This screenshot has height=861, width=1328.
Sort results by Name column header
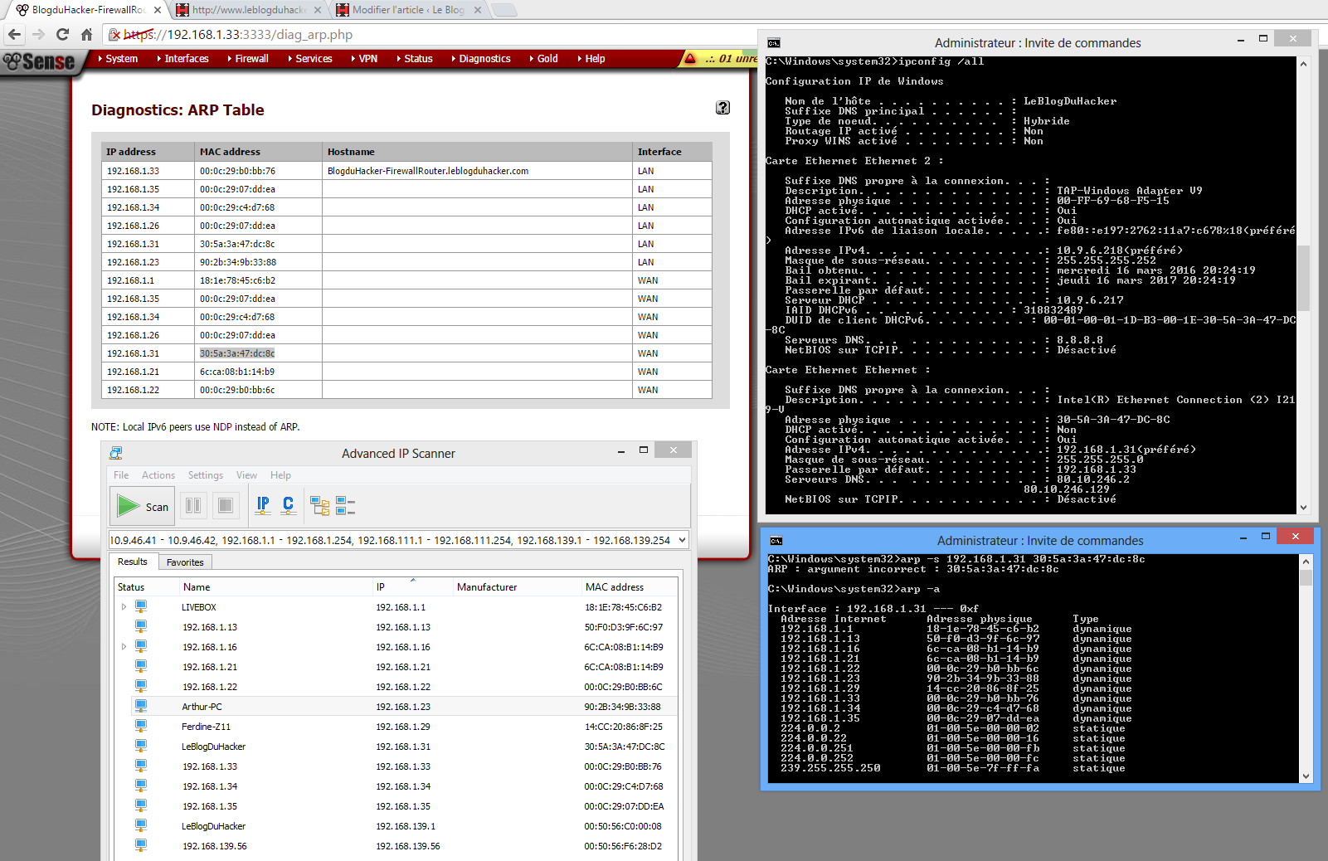275,586
